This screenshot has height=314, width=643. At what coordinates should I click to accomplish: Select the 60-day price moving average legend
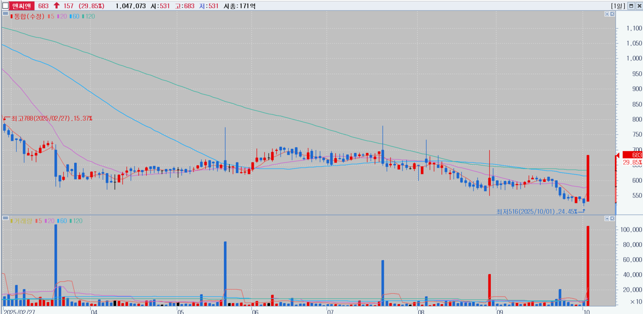pos(74,17)
